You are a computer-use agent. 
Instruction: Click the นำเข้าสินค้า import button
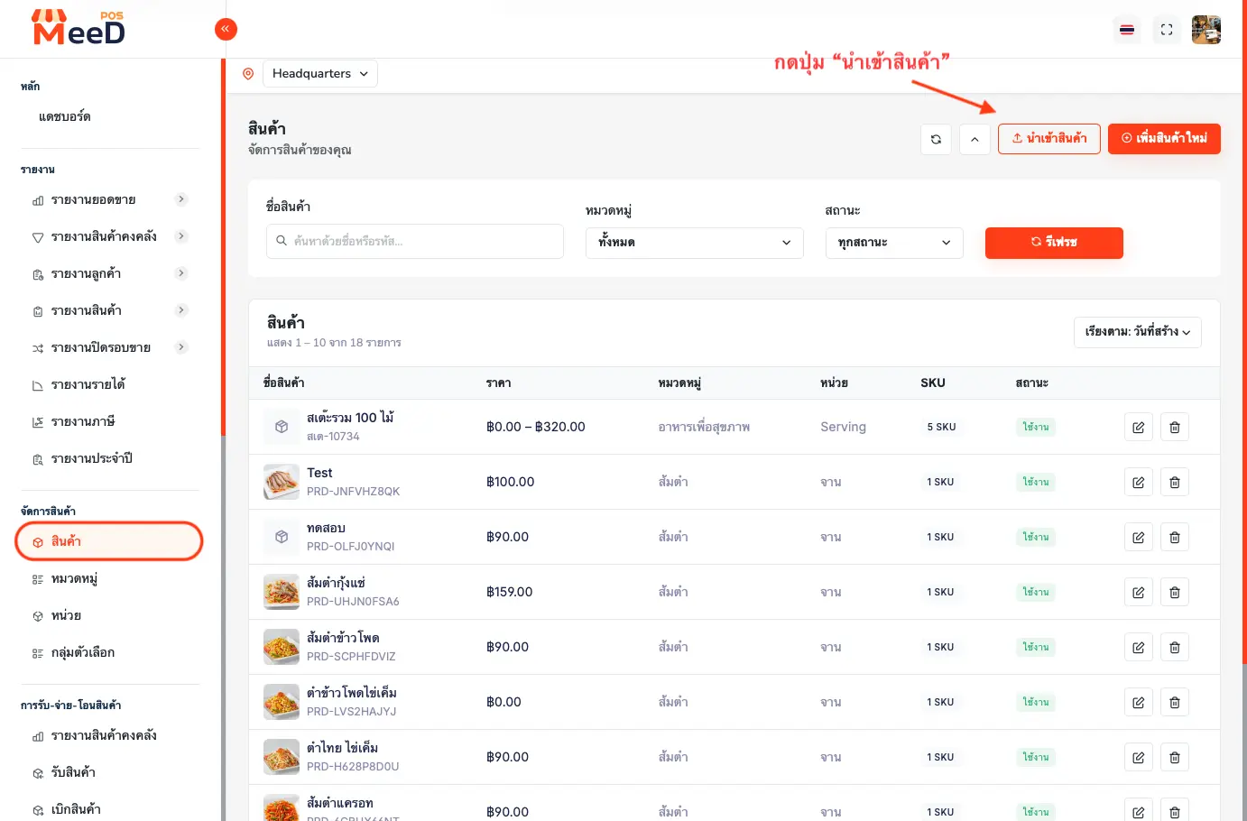pos(1049,139)
